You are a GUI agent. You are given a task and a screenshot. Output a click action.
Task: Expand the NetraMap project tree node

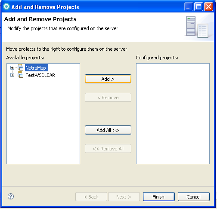pyautogui.click(x=12, y=67)
